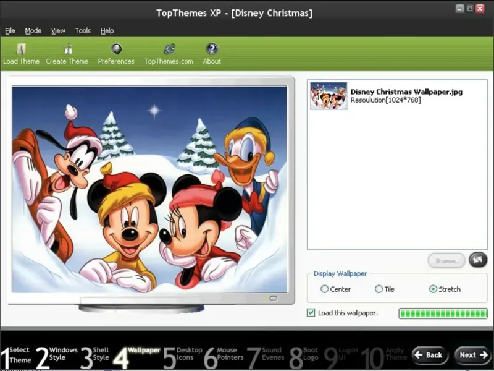Click the Next button
This screenshot has height=371, width=494.
472,355
